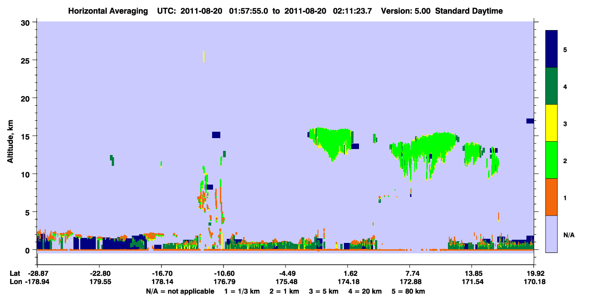This screenshot has width=593, height=304.
Task: Click the dark green level 4 color swatch
Action: [551, 86]
